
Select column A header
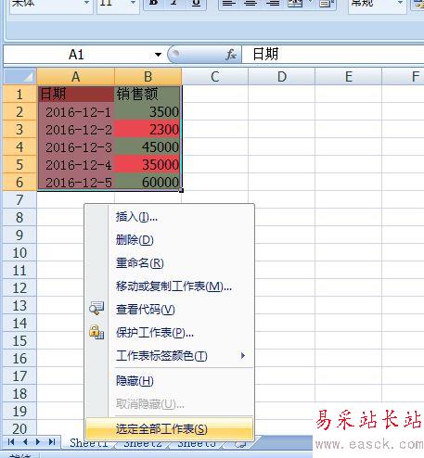pos(75,77)
